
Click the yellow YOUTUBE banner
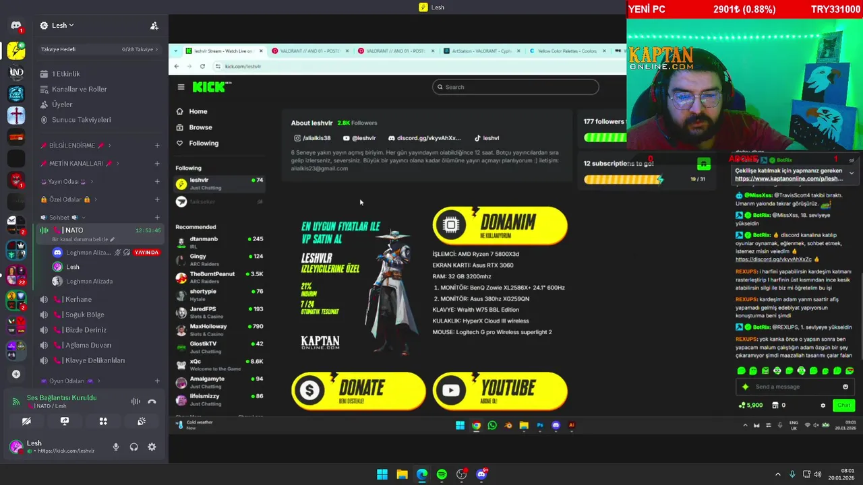(x=500, y=391)
